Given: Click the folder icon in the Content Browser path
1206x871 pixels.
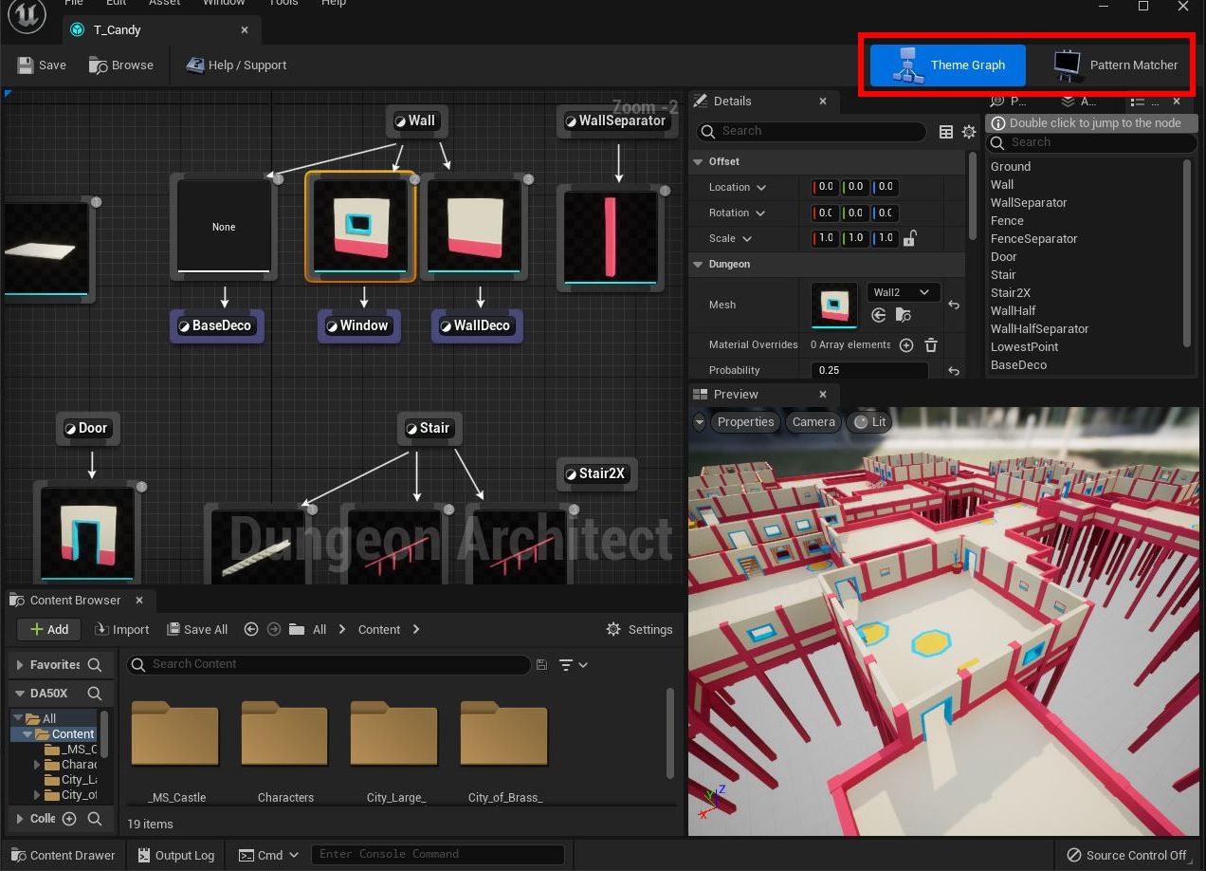Looking at the screenshot, I should 297,629.
